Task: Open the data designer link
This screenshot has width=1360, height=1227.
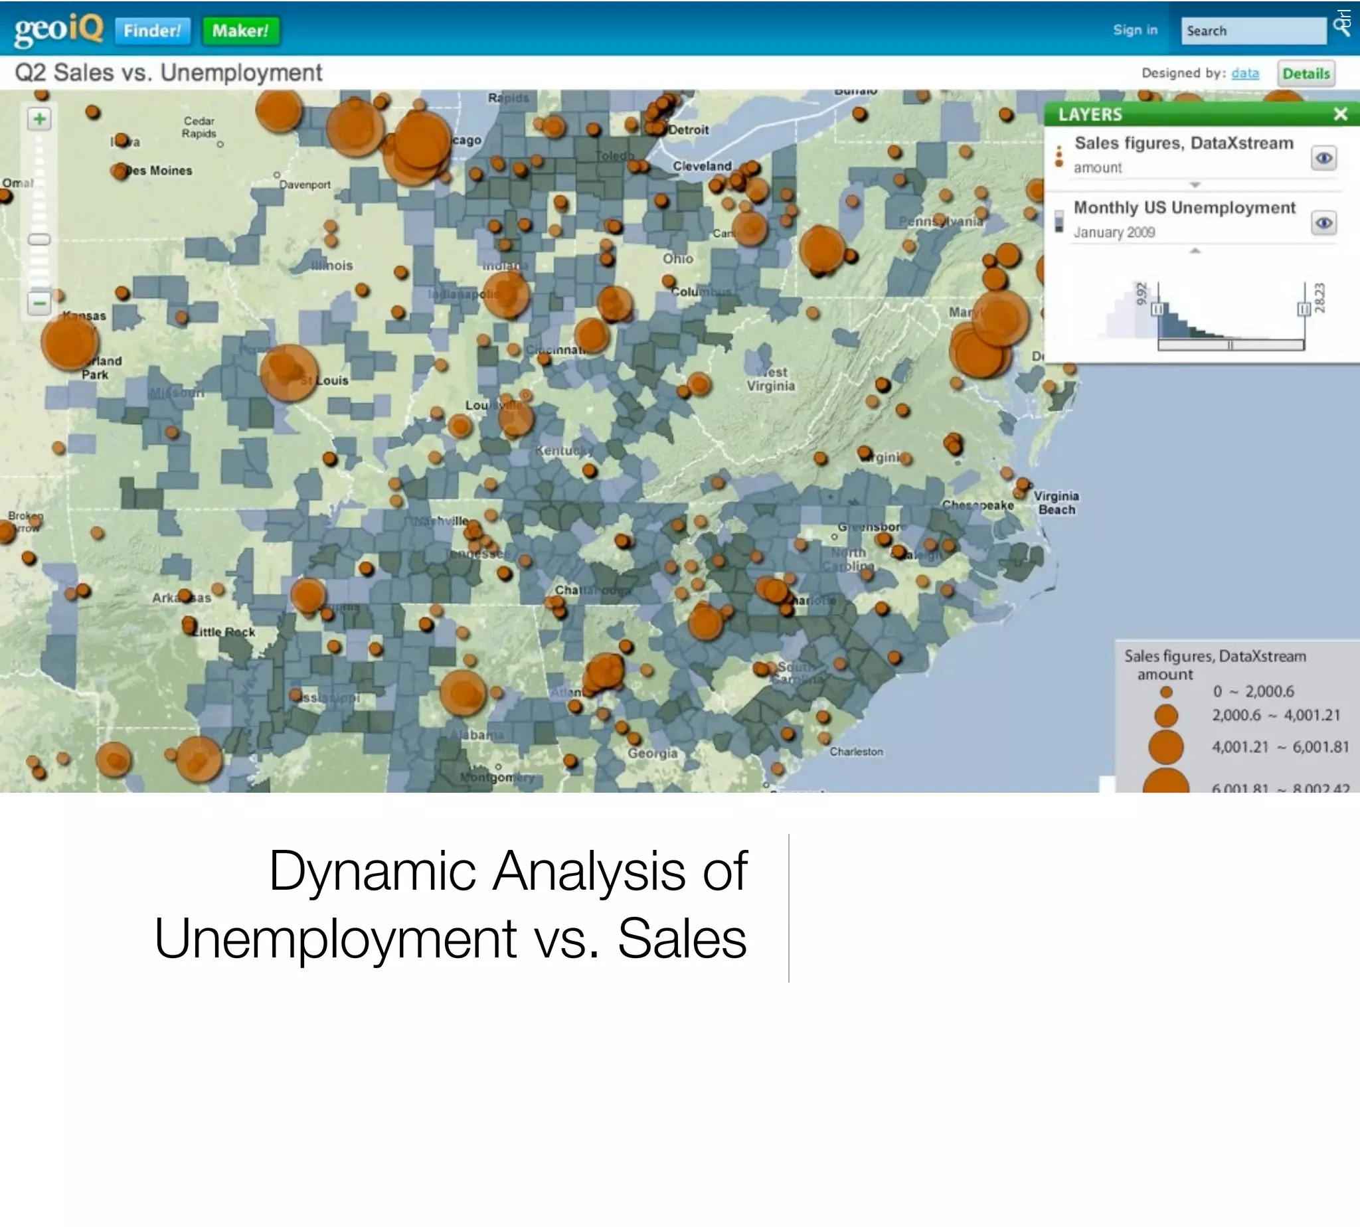Action: pyautogui.click(x=1244, y=74)
